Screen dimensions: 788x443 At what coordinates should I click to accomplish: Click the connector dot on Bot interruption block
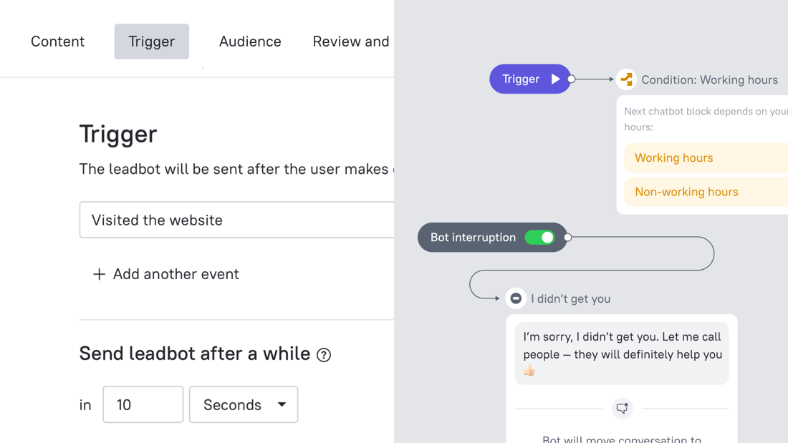[x=567, y=237]
